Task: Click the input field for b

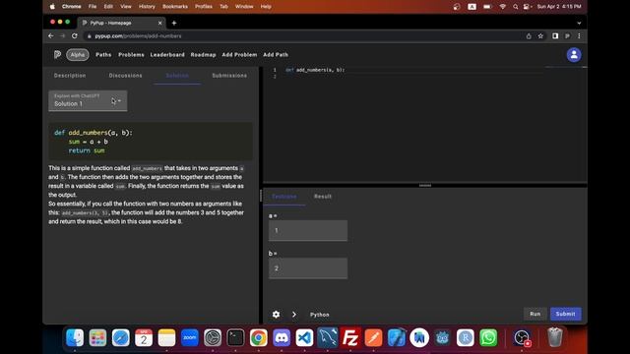Action: click(x=308, y=268)
